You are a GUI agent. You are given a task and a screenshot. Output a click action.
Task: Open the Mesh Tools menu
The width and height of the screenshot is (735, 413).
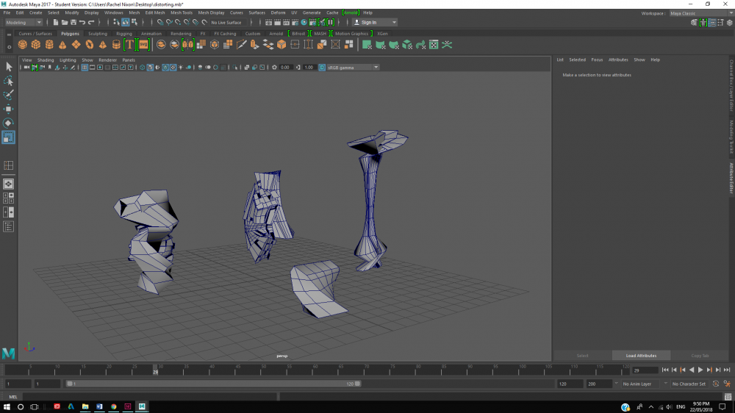tap(181, 12)
